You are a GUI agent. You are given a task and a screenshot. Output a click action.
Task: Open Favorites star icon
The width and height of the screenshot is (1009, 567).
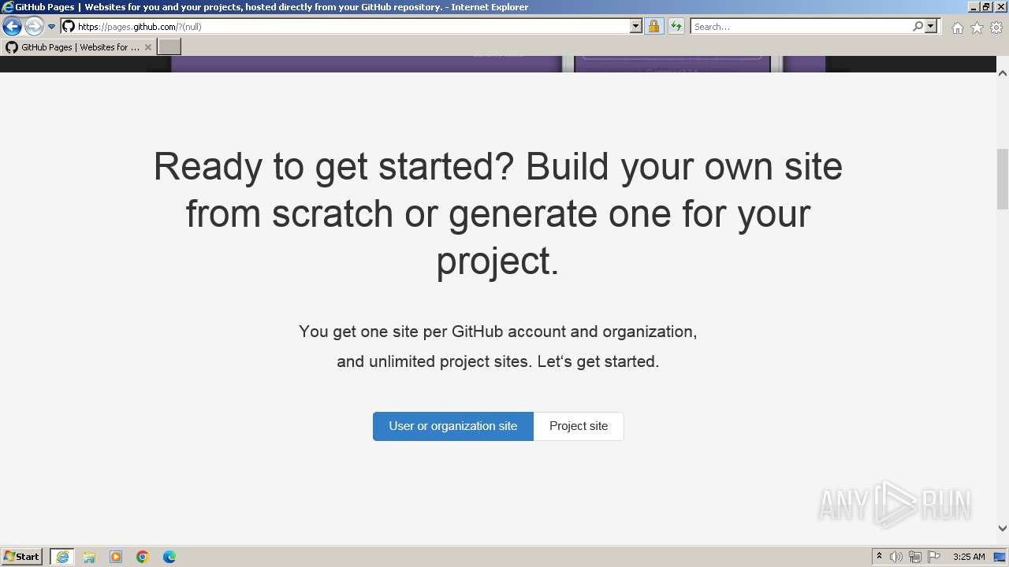click(977, 28)
